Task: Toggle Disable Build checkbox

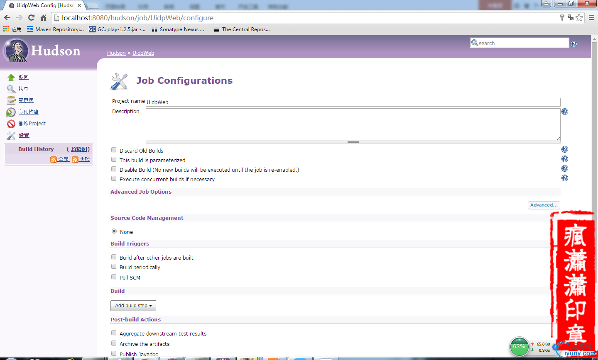Action: pos(114,169)
